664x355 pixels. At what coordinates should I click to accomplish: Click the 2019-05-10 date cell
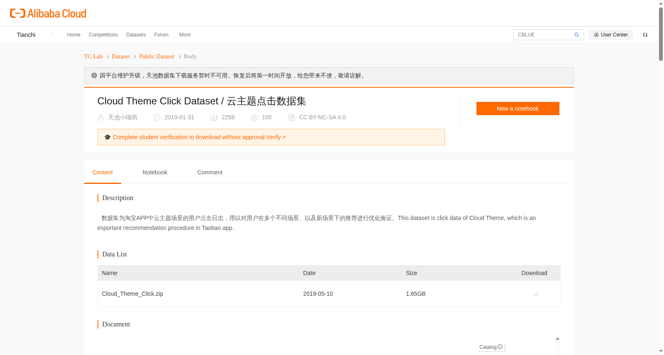[x=318, y=294]
